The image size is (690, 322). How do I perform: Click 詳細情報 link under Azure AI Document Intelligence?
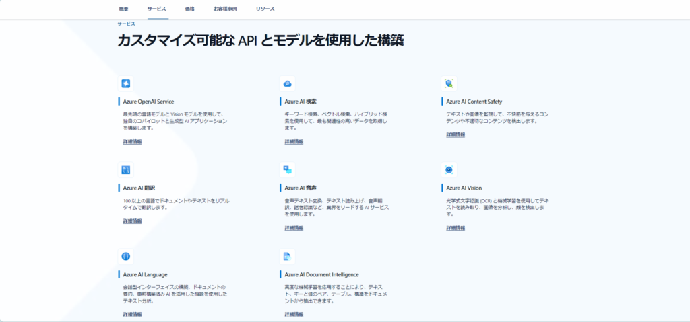294,315
